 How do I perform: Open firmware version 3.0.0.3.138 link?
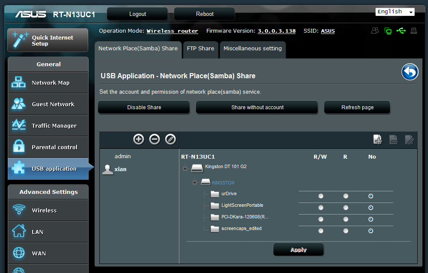(x=277, y=31)
